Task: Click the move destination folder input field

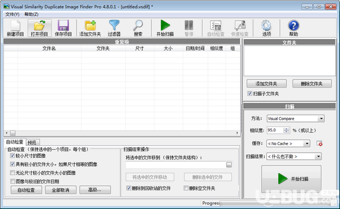Action: (x=176, y=165)
